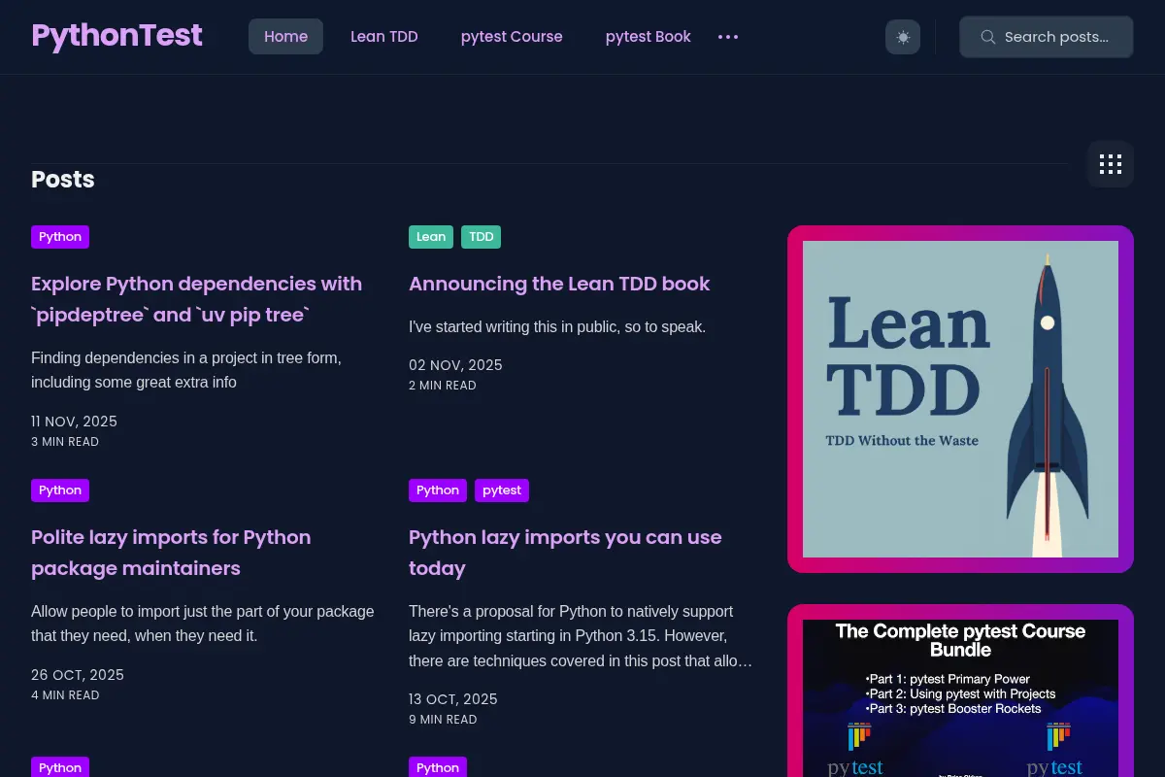
Task: Focus the Search posts field
Action: tap(1047, 37)
